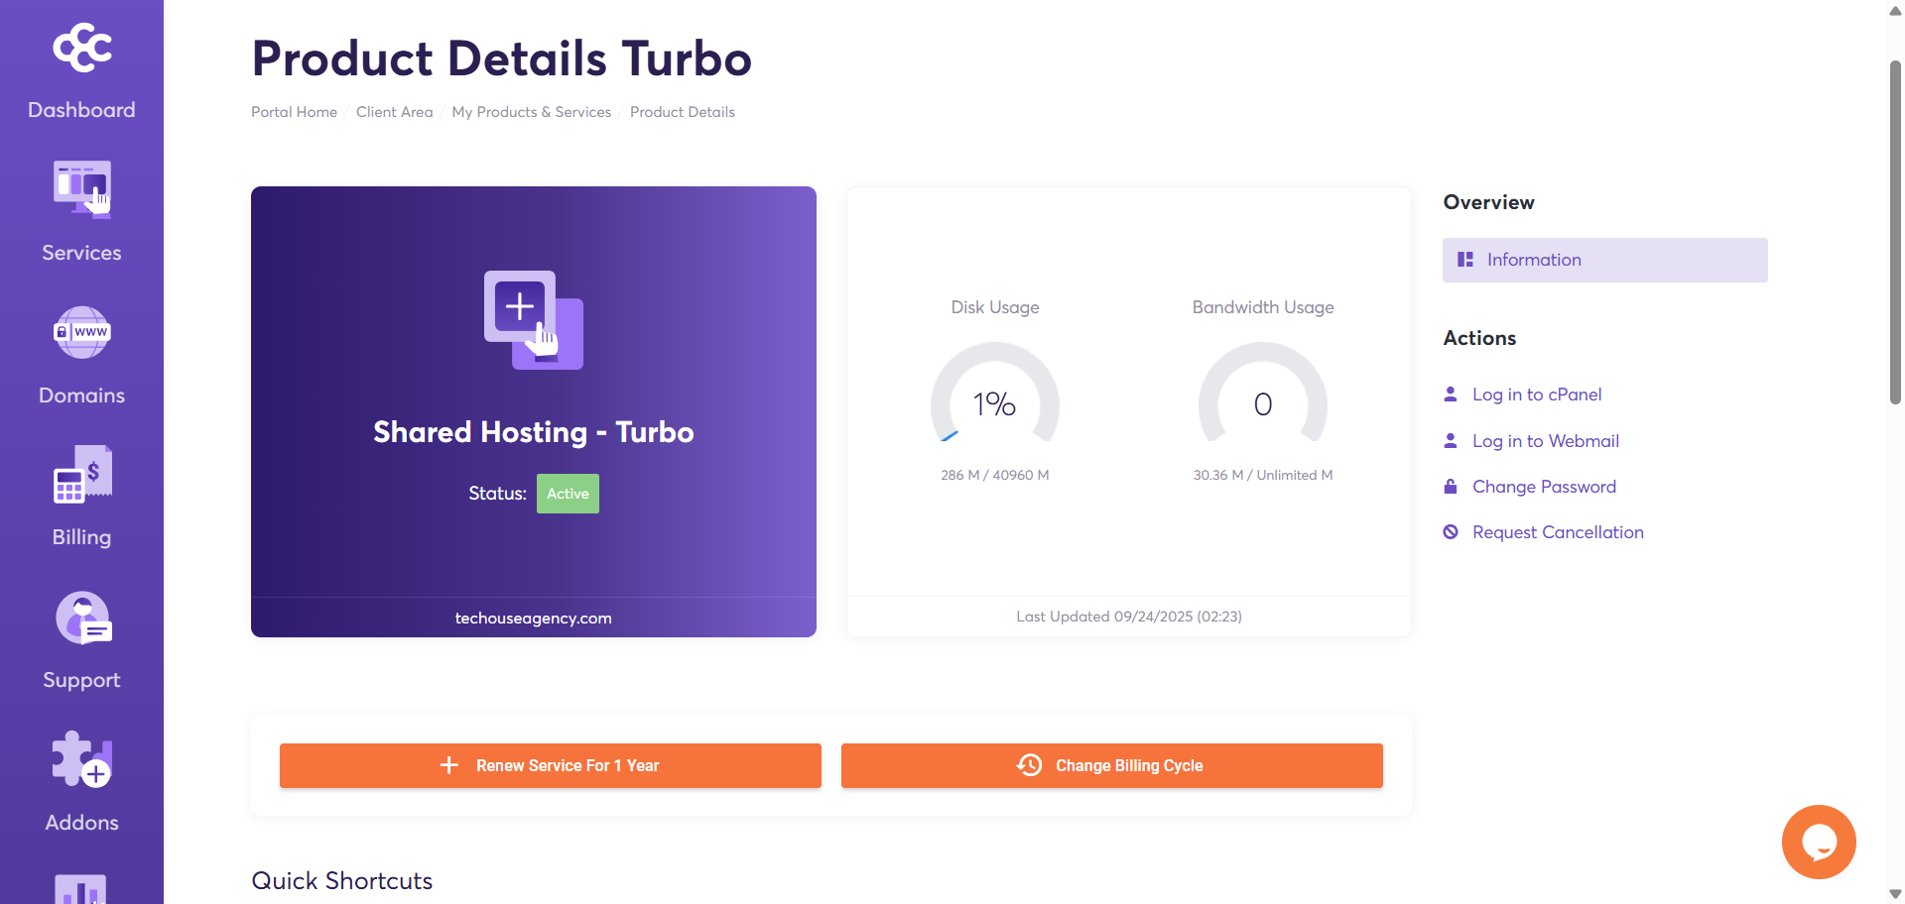Viewport: 1905px width, 904px height.
Task: Select Domains label in sidebar
Action: (x=81, y=395)
